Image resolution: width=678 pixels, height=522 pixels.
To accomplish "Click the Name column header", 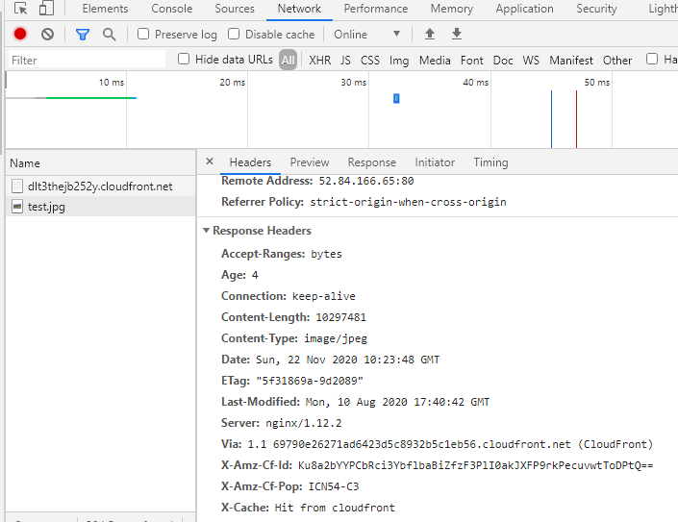I will point(100,162).
